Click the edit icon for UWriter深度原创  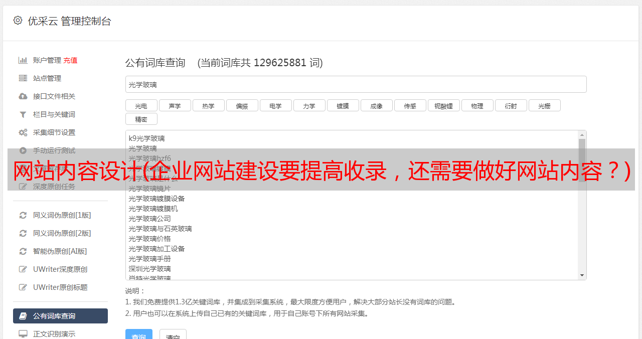pyautogui.click(x=23, y=269)
